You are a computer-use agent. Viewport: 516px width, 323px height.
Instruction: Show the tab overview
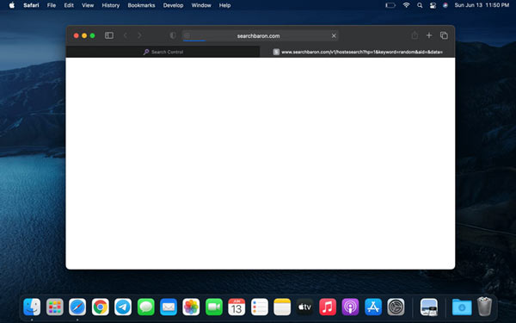(444, 35)
